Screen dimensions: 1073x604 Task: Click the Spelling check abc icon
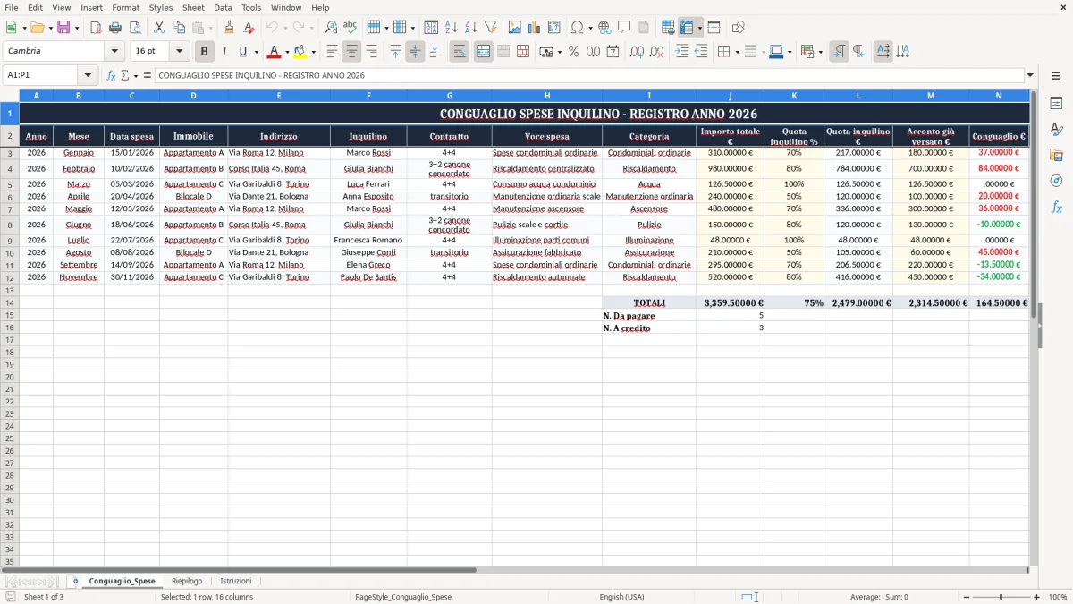tap(350, 28)
